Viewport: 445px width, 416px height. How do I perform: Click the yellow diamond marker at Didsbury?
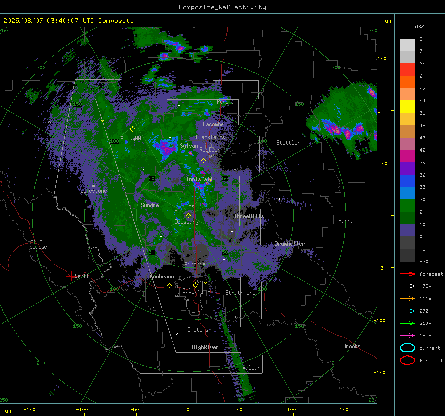pyautogui.click(x=188, y=216)
